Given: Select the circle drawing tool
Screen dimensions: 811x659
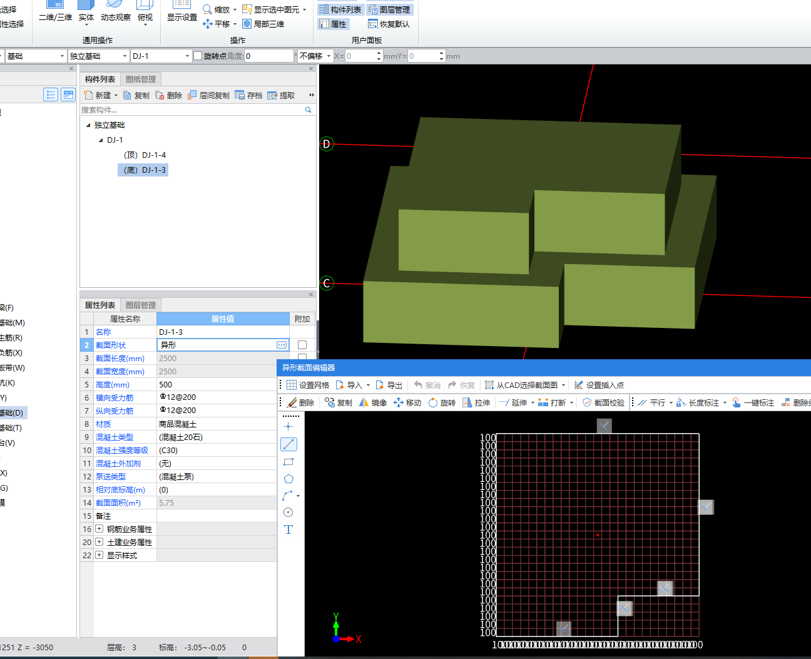Looking at the screenshot, I should tap(288, 513).
